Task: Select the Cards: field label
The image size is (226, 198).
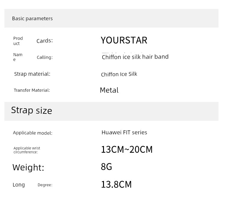Action: tap(45, 41)
